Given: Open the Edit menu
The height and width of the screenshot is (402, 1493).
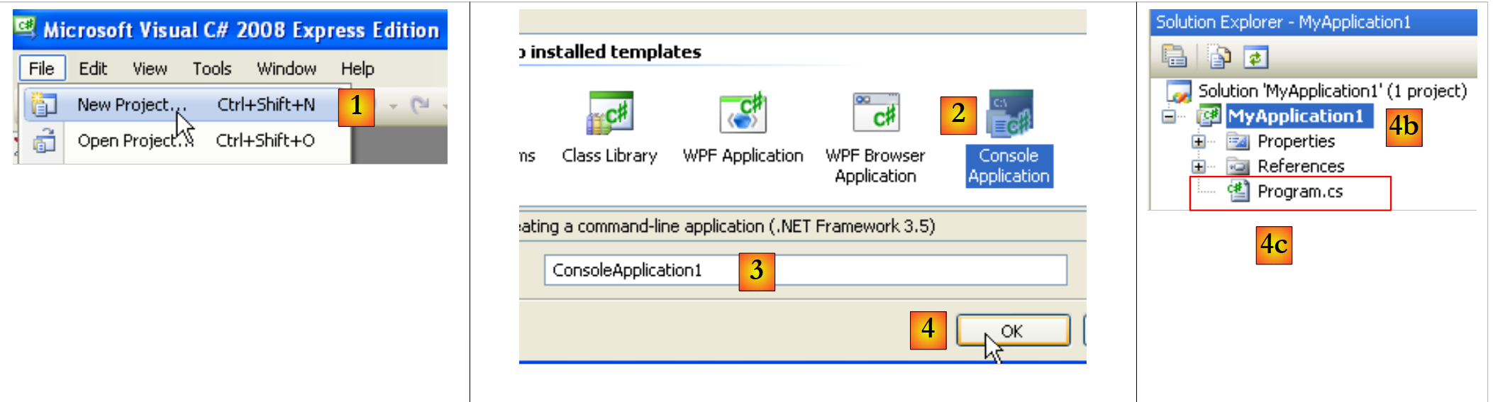Looking at the screenshot, I should [x=93, y=69].
